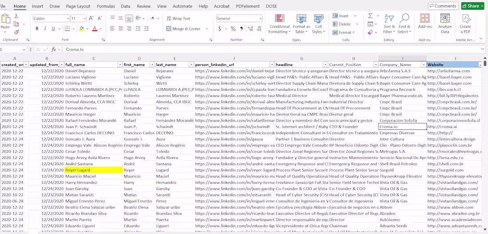Open the Page Layout tab
This screenshot has height=234, width=488.
78,6
